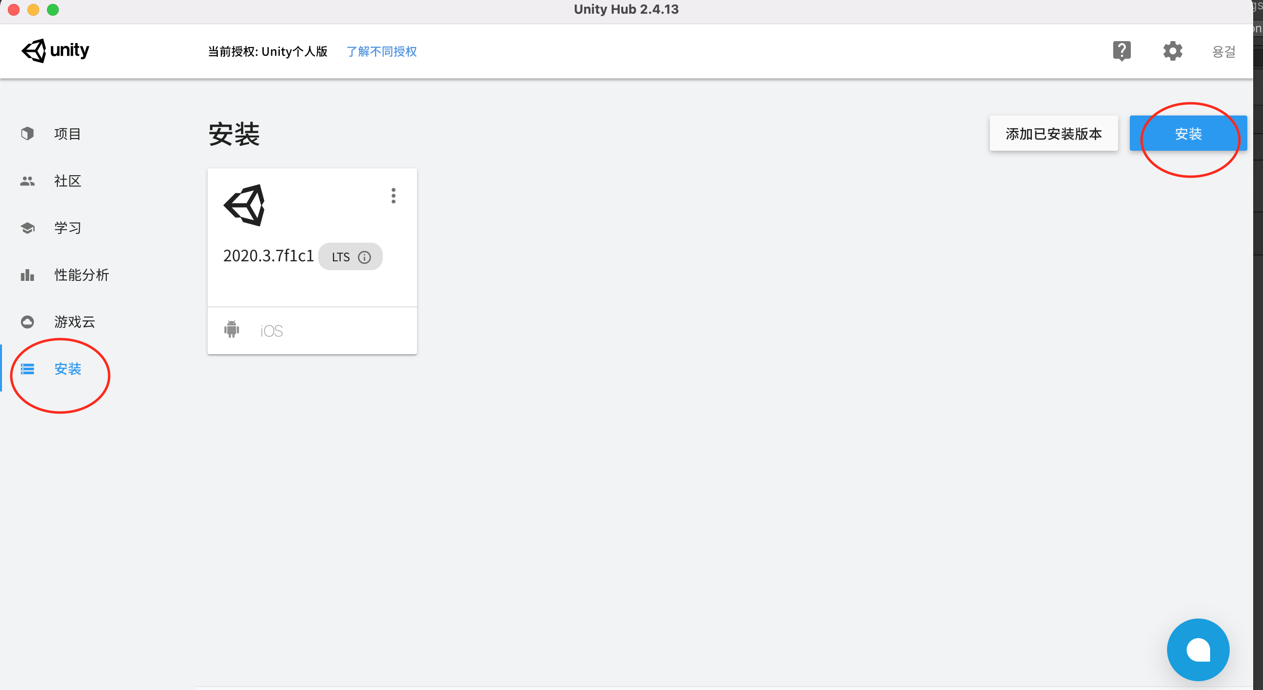Open 游戏云 game cloud section
This screenshot has height=690, width=1263.
74,322
